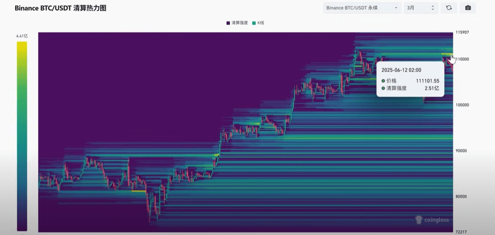The width and height of the screenshot is (495, 235).
Task: Click the 100000 price axis label
Action: 462,105
